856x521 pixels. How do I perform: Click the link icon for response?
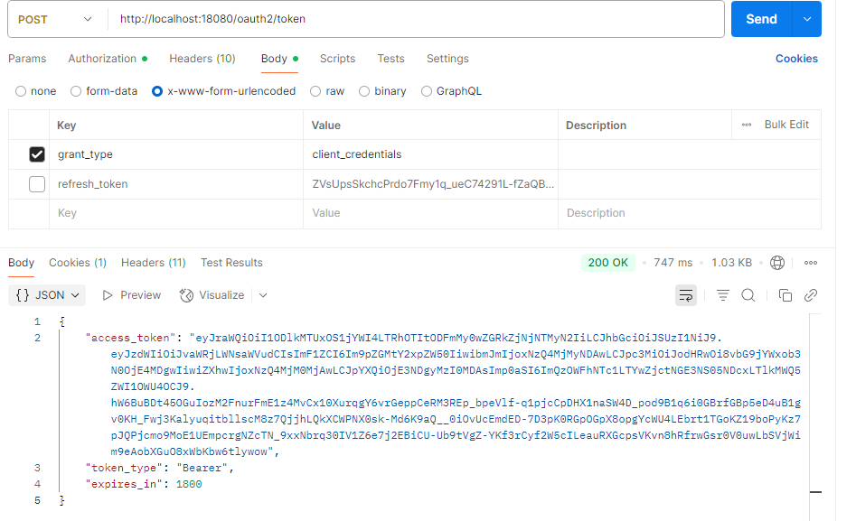click(811, 295)
